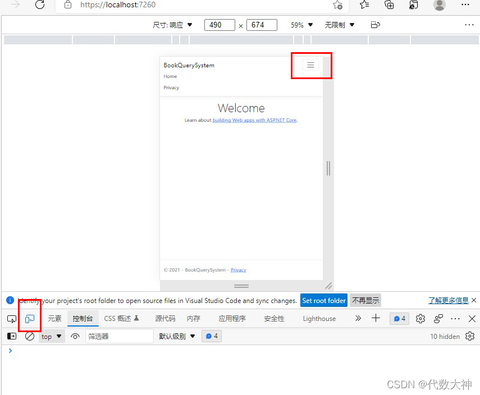Grab the bottom viewport resize handle
Image resolution: width=480 pixels, height=395 pixels.
241,286
